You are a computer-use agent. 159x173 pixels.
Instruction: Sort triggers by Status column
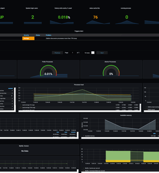click(38, 35)
